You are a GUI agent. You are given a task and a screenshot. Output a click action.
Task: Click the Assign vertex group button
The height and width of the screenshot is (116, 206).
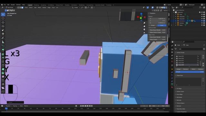click(179, 69)
